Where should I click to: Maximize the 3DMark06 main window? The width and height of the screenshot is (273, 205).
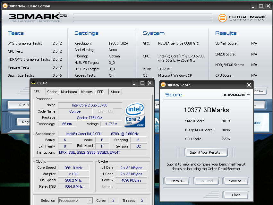(261, 6)
